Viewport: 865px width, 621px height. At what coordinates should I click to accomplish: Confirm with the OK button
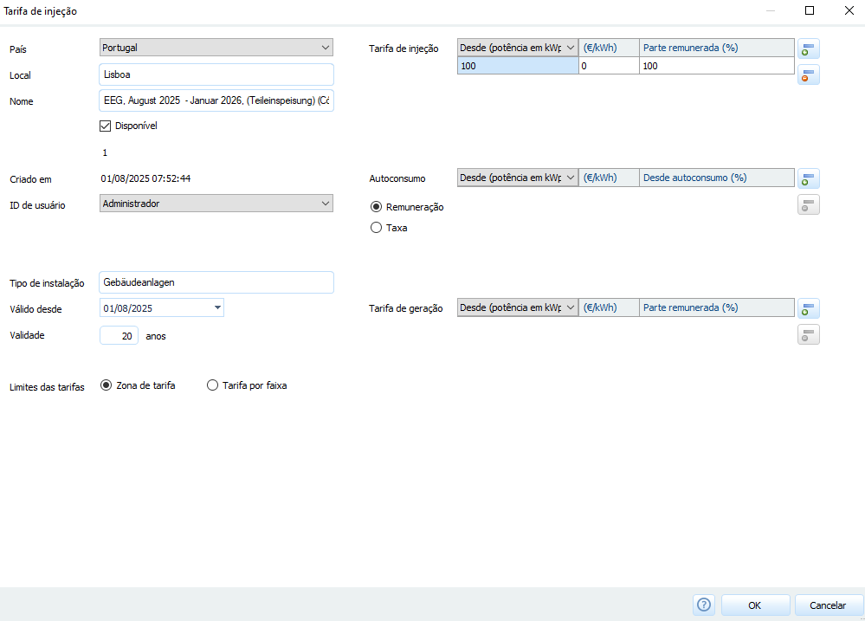click(x=755, y=605)
